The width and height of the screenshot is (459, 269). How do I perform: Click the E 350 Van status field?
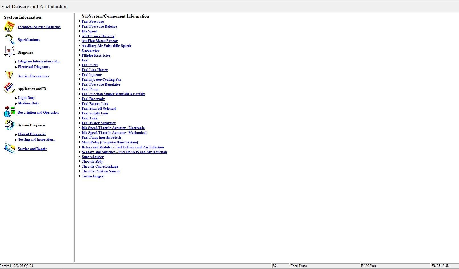395,266
